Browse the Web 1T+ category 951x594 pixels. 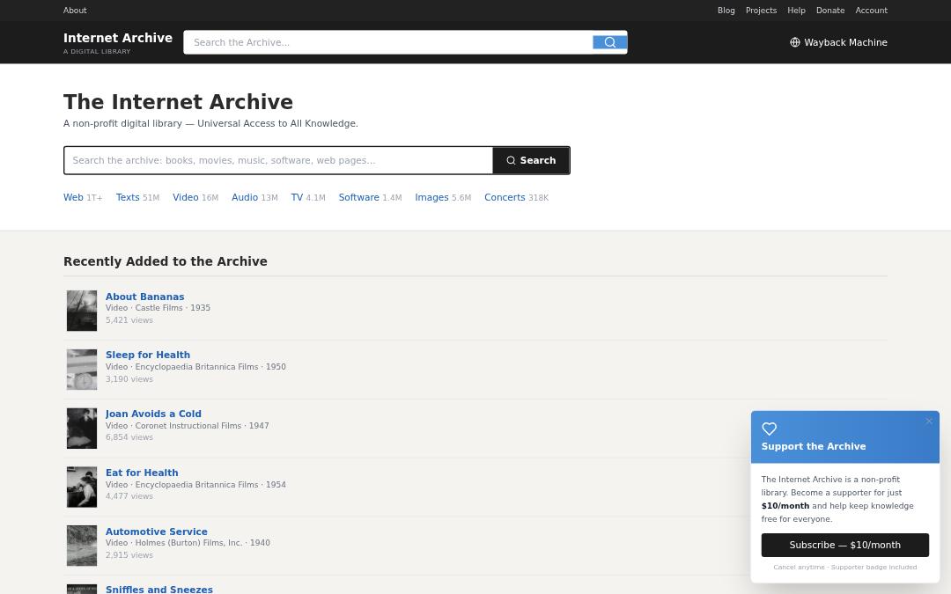(83, 198)
